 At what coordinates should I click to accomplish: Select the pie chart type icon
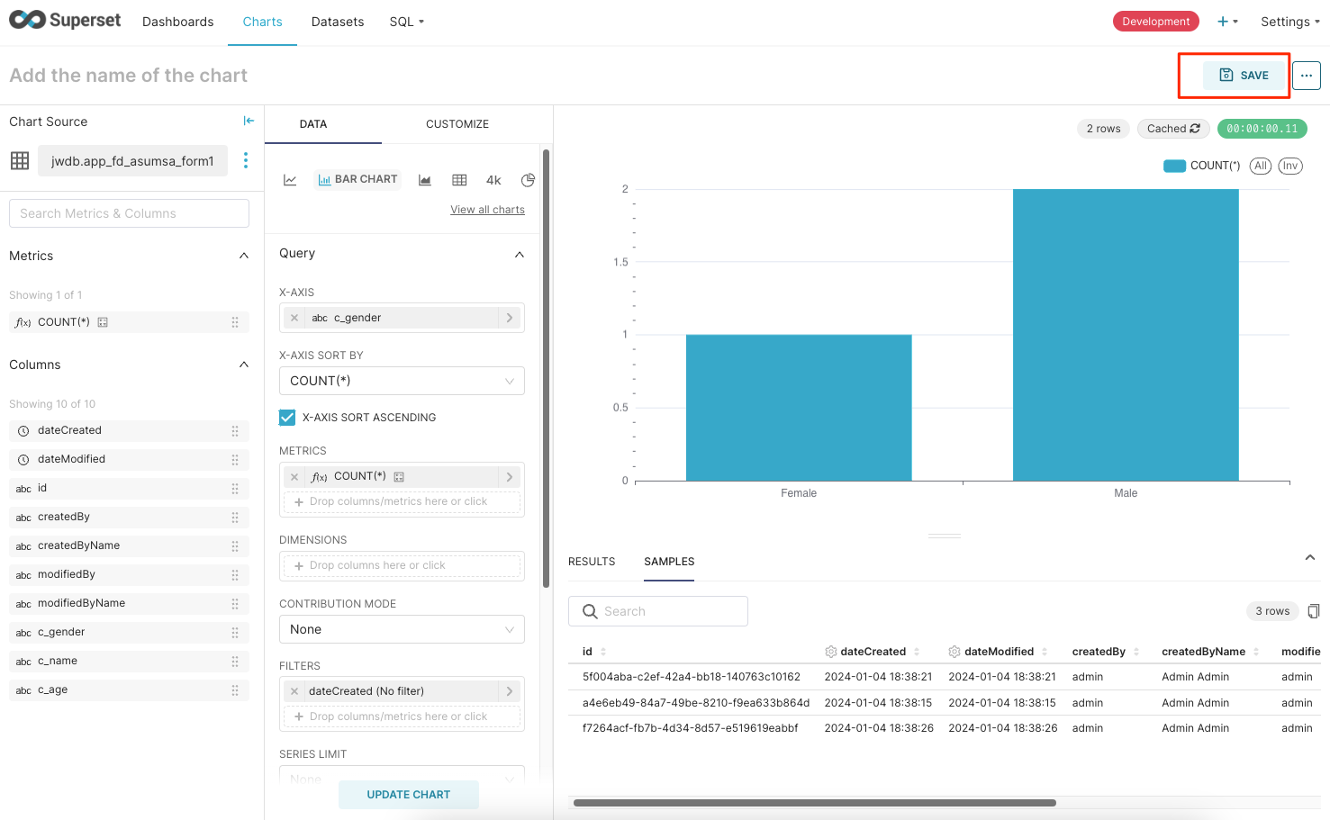point(528,180)
